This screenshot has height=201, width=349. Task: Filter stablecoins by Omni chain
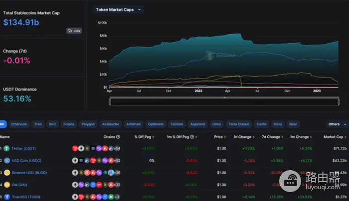point(216,124)
